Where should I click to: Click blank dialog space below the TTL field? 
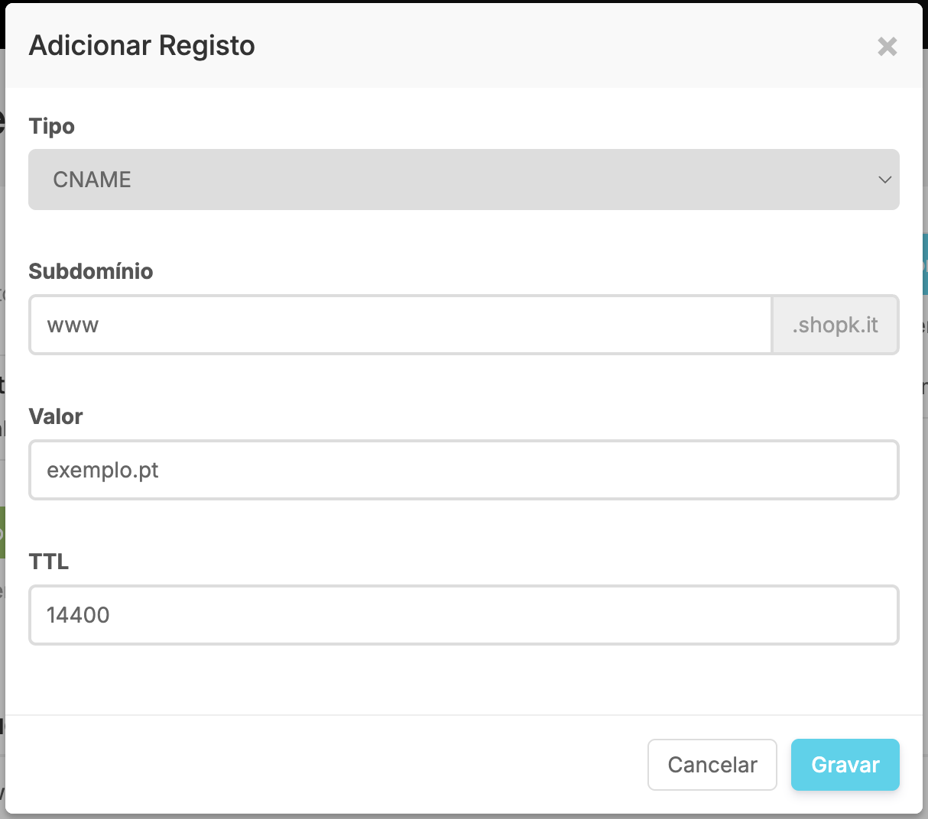point(463,680)
